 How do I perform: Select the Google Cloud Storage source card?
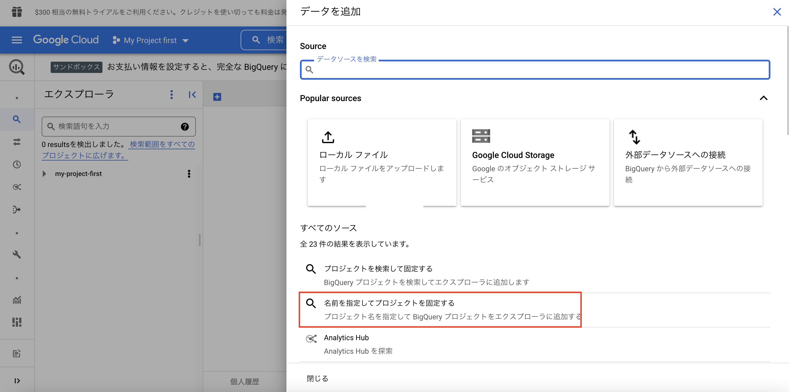coord(535,162)
